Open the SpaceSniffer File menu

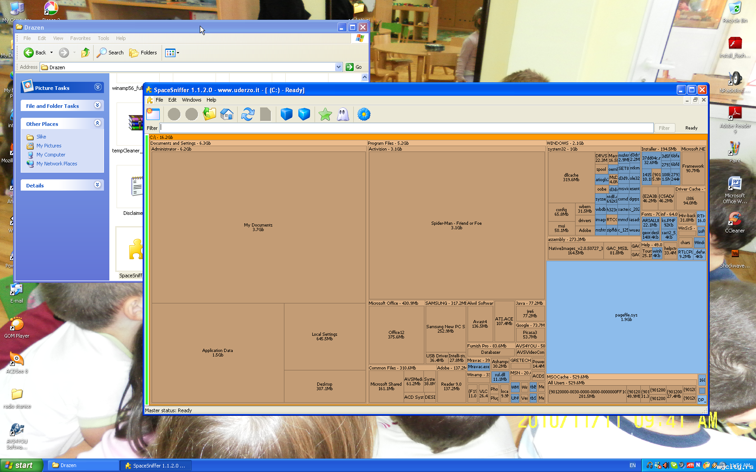point(159,100)
